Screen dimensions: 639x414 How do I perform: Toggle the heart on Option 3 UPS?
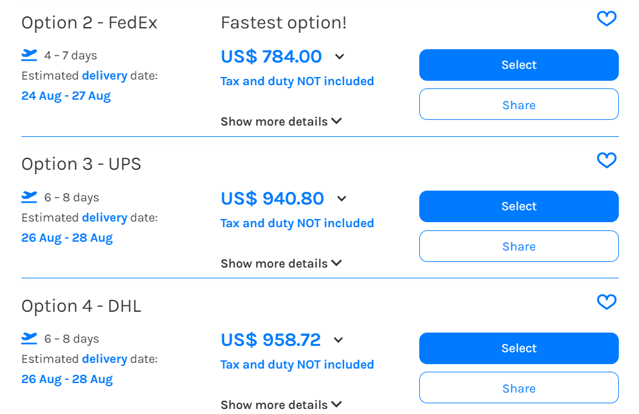pos(606,160)
